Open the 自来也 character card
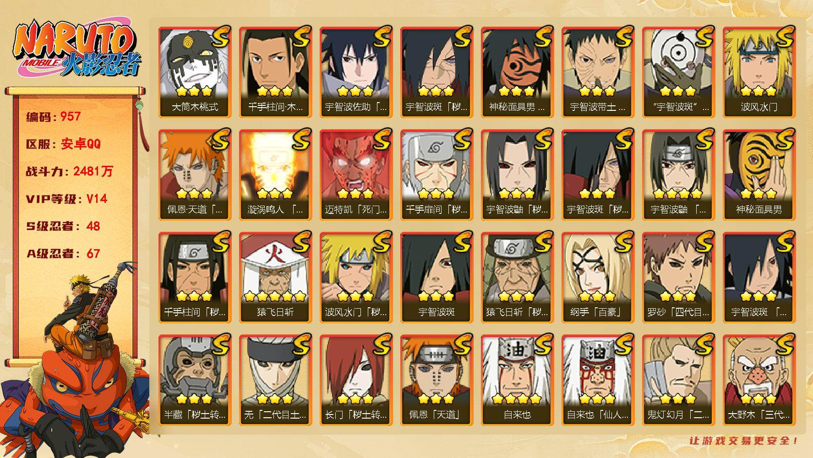The width and height of the screenshot is (813, 458). [517, 380]
